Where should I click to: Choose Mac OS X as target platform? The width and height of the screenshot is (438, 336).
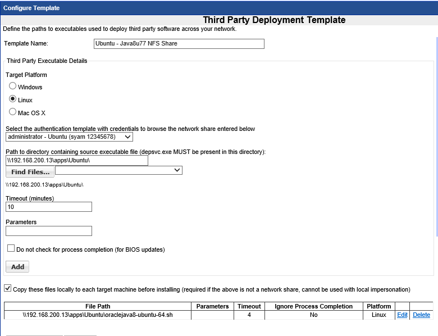click(13, 112)
